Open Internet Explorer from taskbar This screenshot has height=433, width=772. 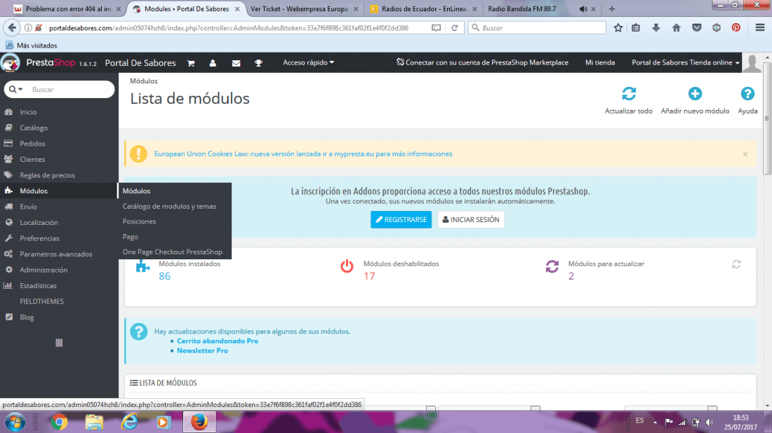[x=130, y=422]
